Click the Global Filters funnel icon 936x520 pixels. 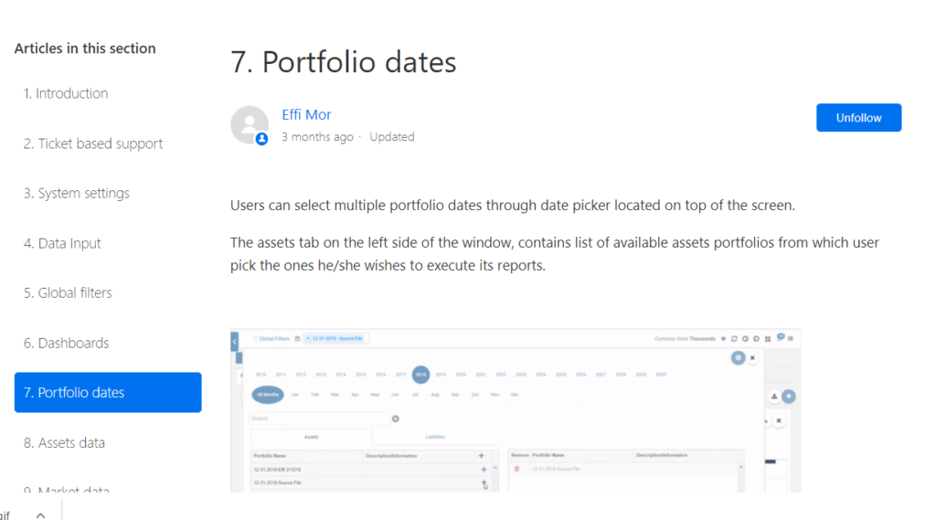pyautogui.click(x=254, y=339)
